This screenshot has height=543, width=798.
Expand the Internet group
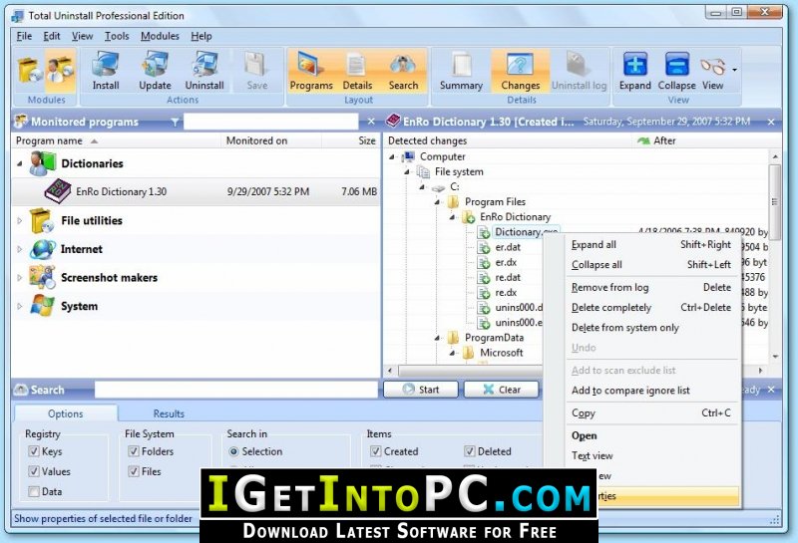click(20, 249)
